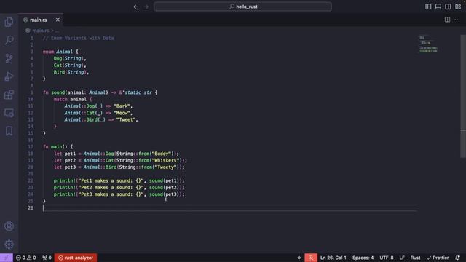Click the red zoom status bar icon
466x262 pixels.
(x=311, y=258)
